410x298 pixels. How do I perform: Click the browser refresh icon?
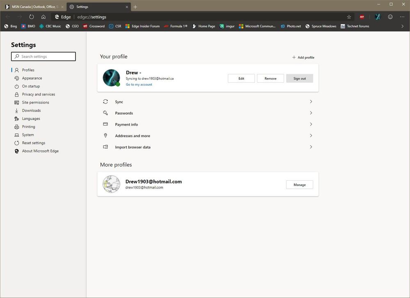[31, 17]
